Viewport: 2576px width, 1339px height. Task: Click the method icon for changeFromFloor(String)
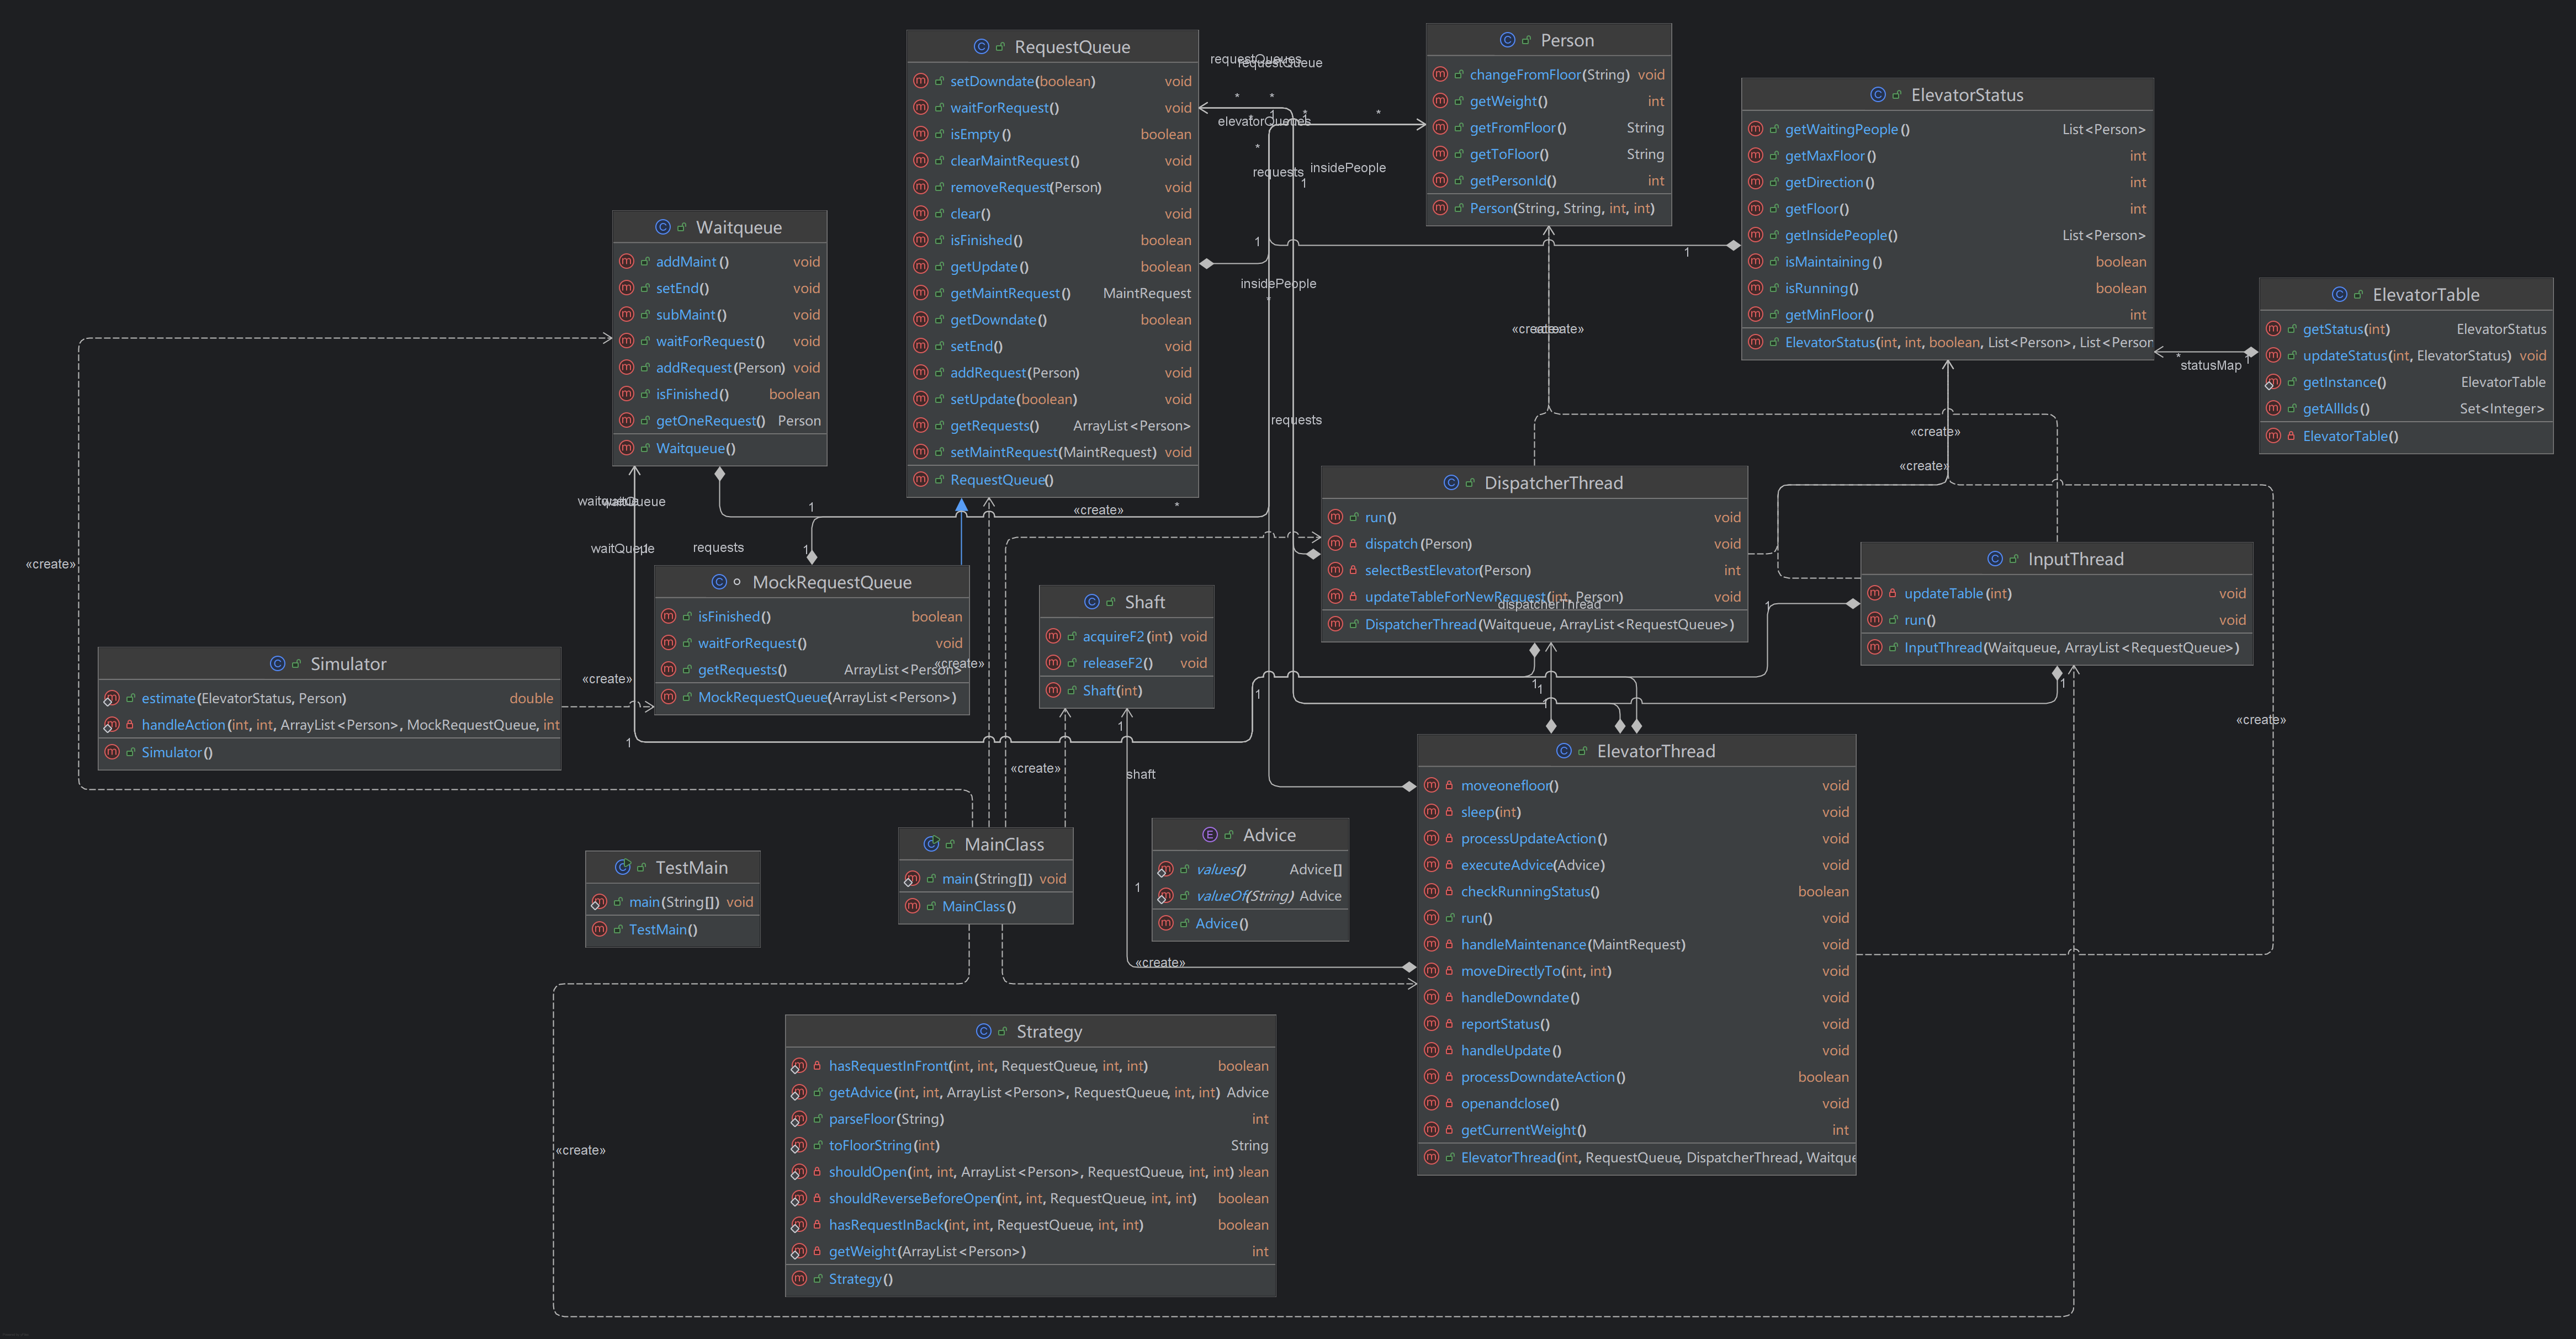1440,74
